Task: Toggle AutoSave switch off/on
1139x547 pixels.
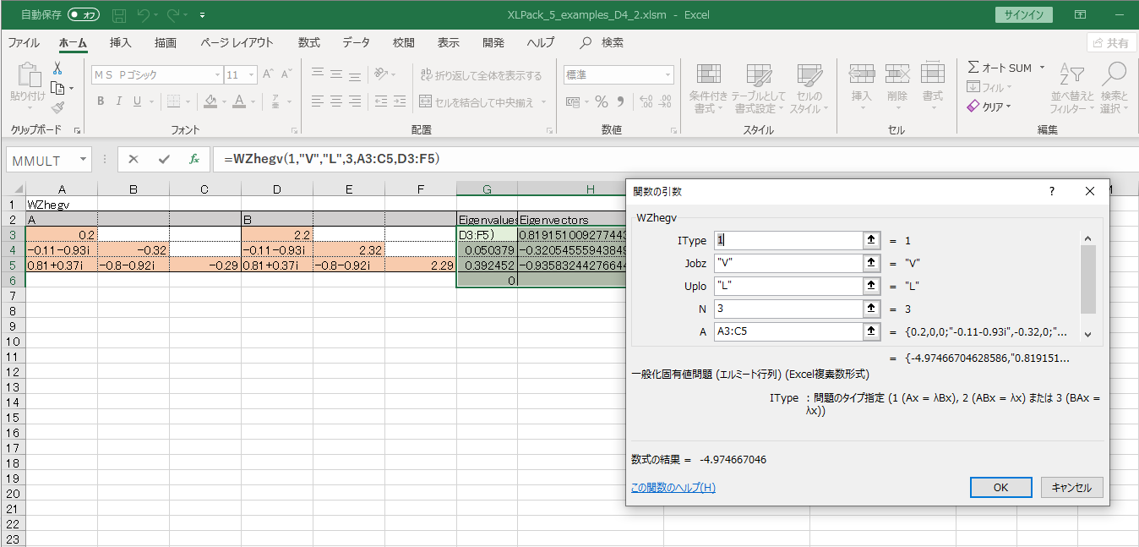Action: 84,15
